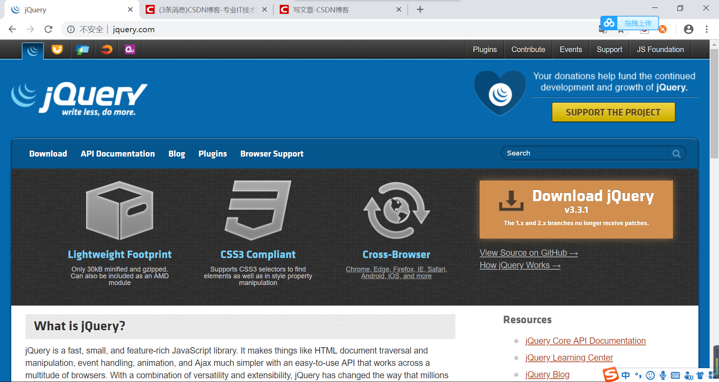Click the site security info icon
Screen dimensions: 719x382
coord(71,29)
